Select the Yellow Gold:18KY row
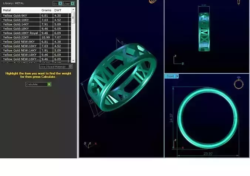 (36, 29)
